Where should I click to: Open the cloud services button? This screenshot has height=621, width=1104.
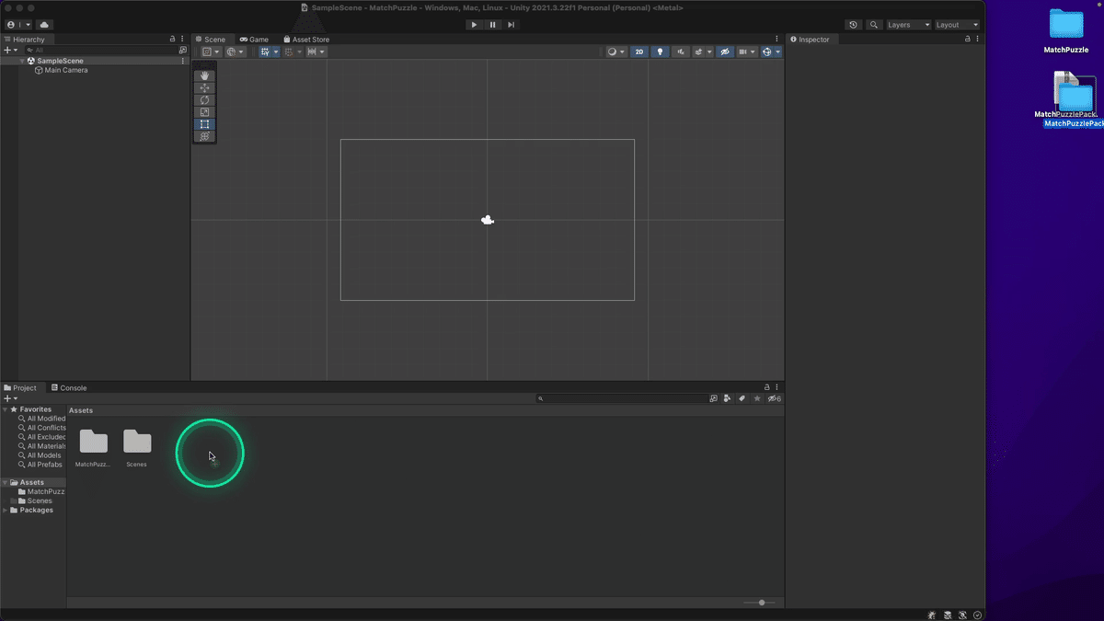(44, 25)
